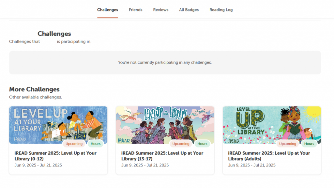
Task: Click Hours badge on the Adults card
Action: [309, 144]
